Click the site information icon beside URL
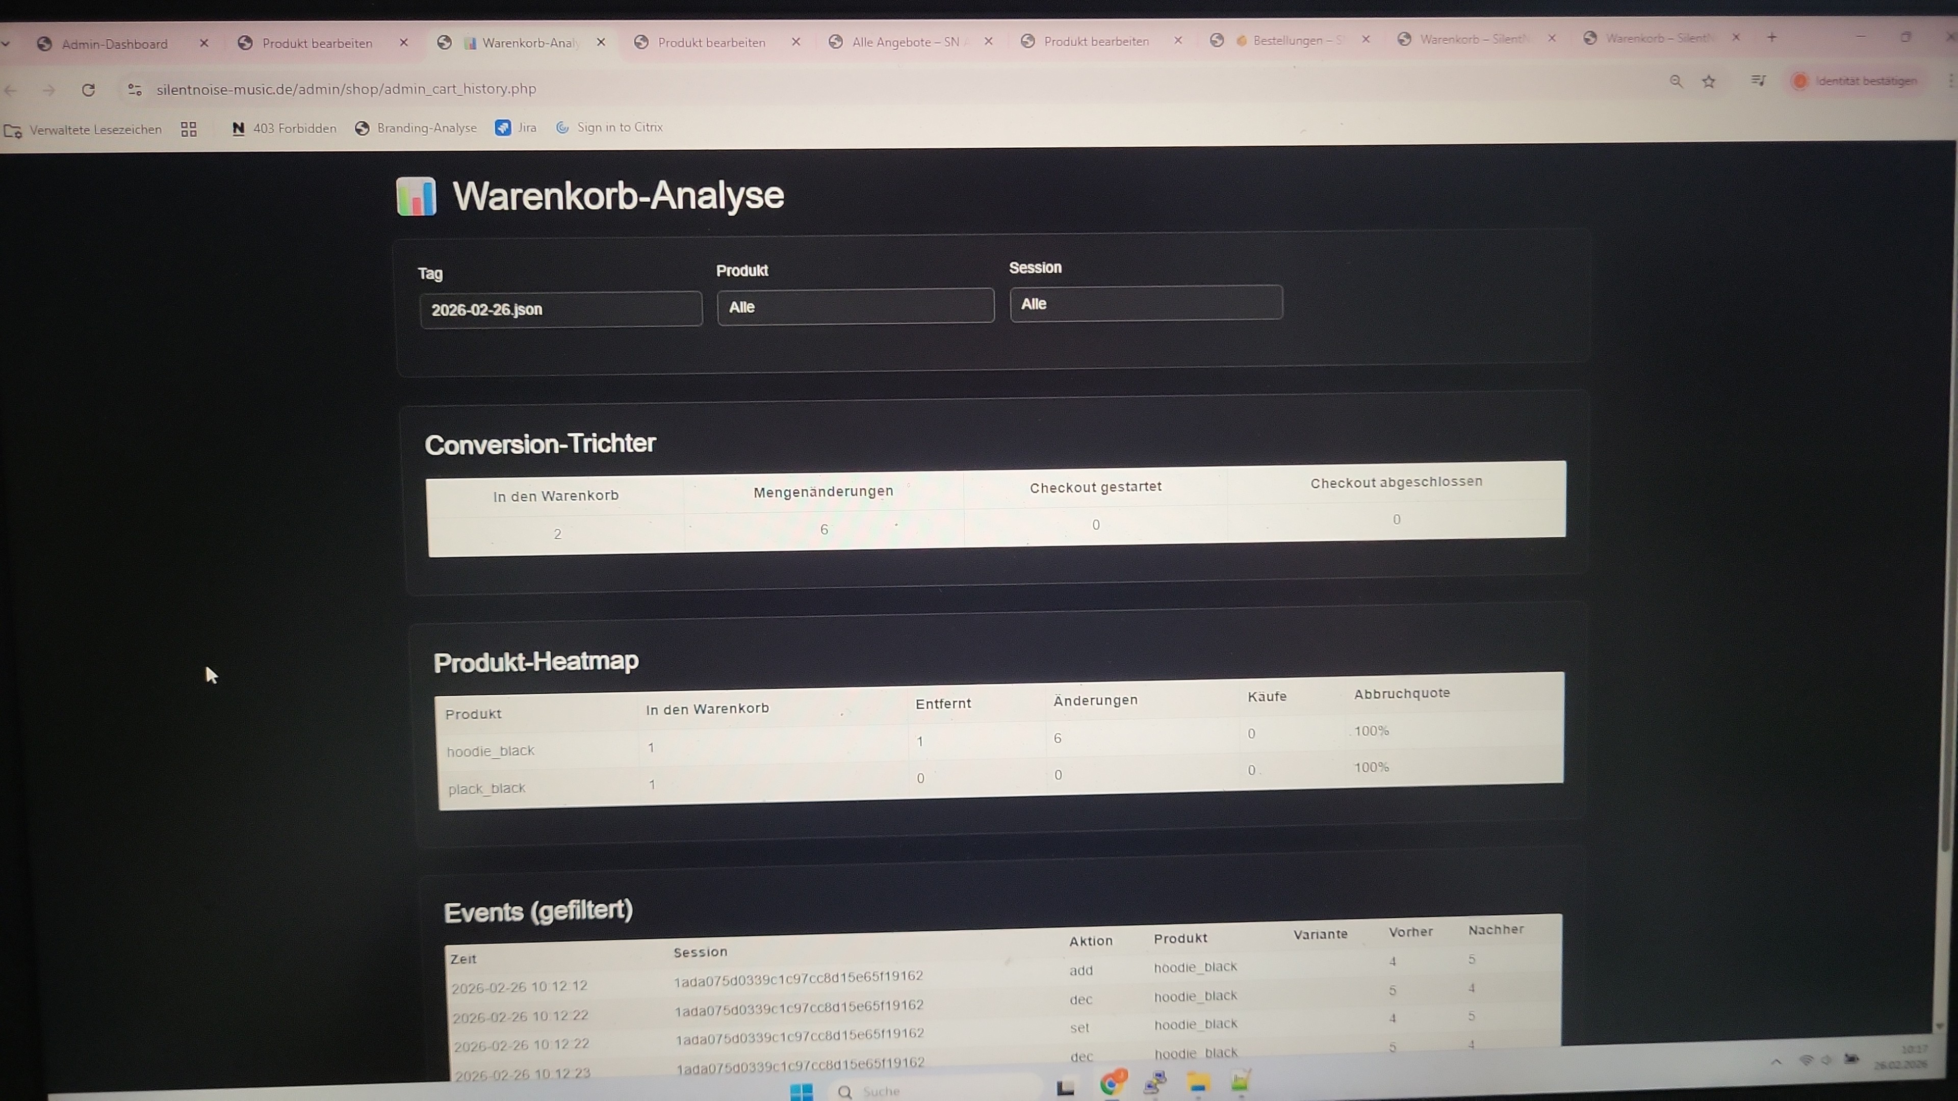Viewport: 1958px width, 1101px height. 135,90
